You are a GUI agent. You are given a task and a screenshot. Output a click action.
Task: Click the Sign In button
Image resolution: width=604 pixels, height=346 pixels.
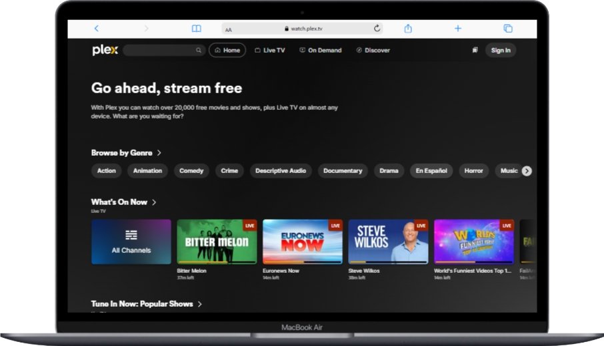[501, 51]
